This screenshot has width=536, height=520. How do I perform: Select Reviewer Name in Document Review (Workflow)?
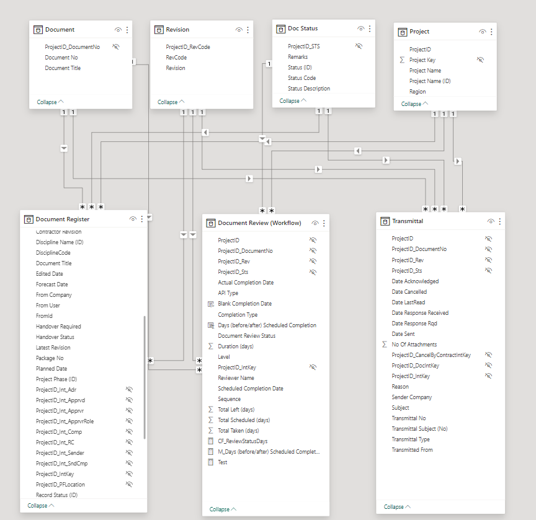point(236,378)
